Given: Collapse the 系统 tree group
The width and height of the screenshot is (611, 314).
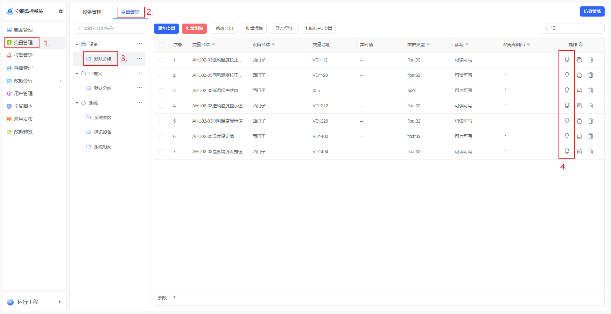Looking at the screenshot, I should [x=77, y=103].
